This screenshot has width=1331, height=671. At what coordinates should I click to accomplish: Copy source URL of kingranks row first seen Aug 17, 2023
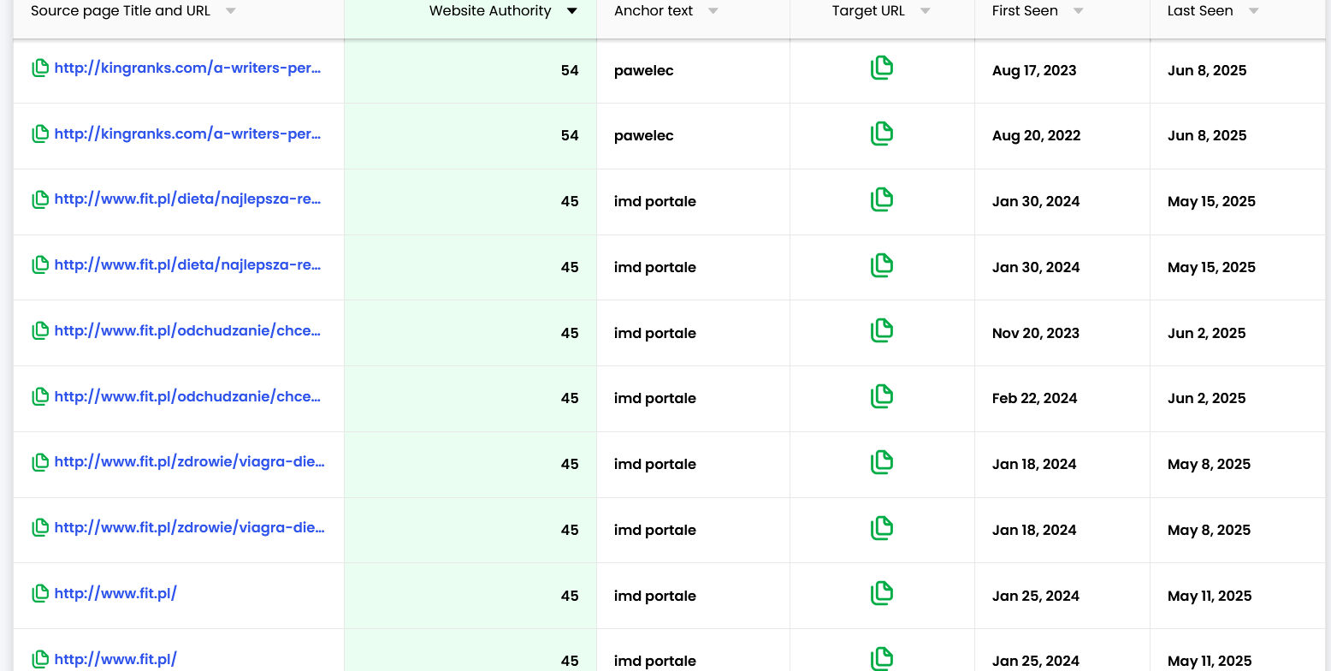tap(39, 68)
